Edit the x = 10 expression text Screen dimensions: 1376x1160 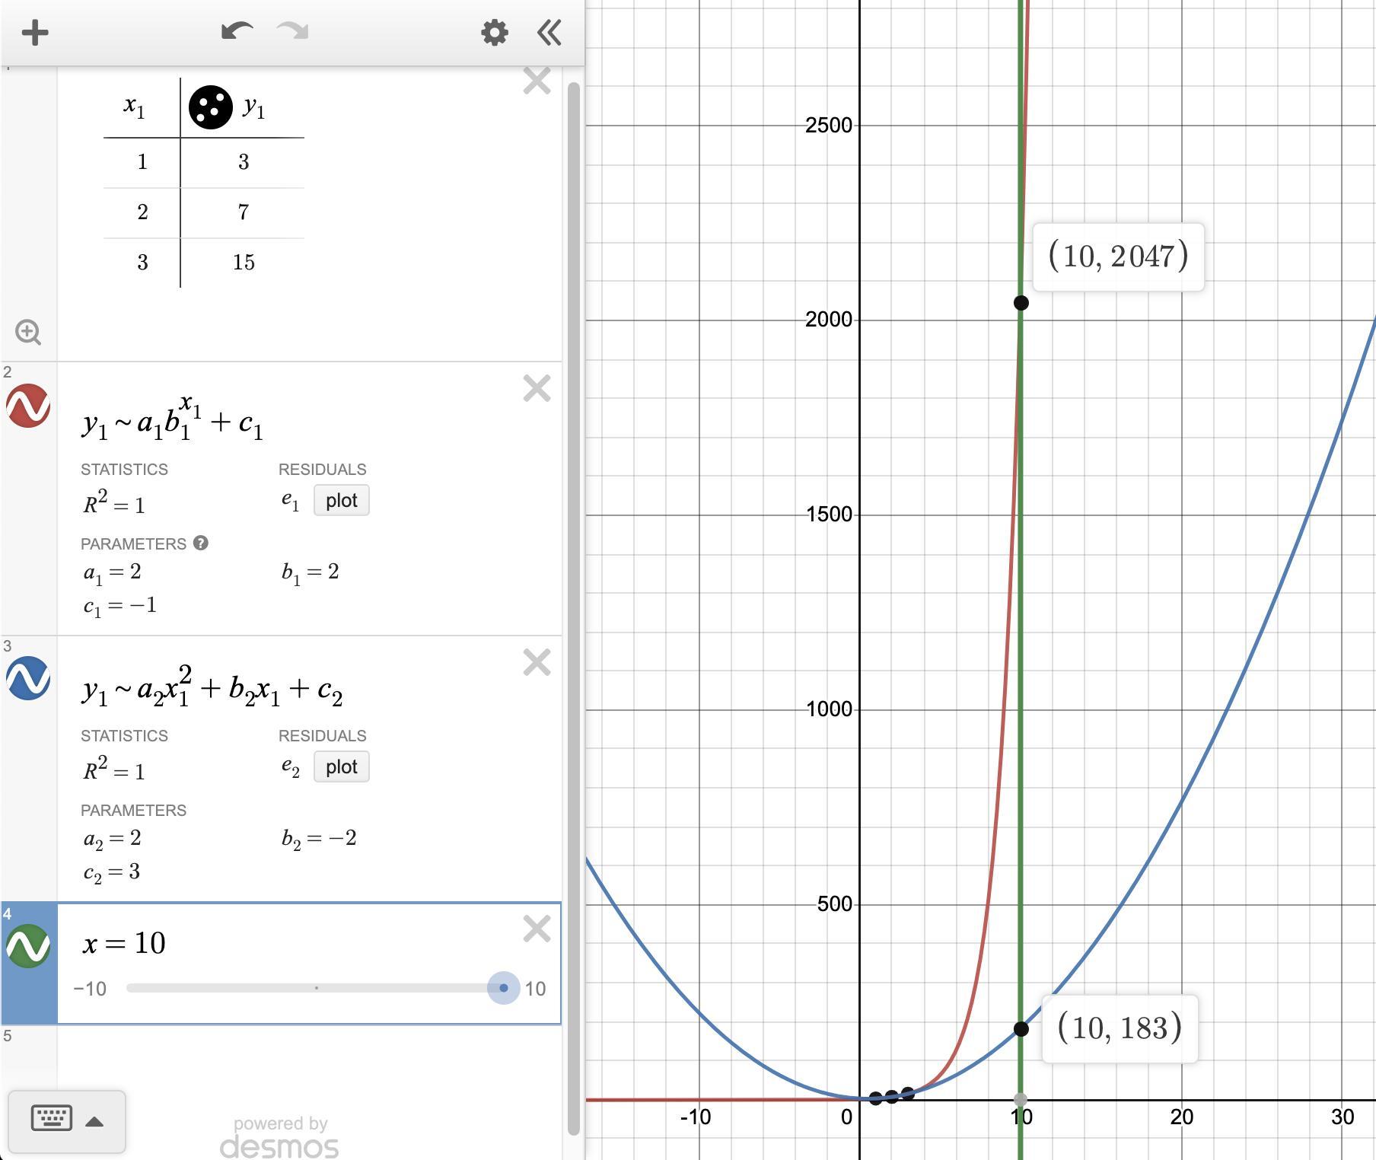point(124,943)
